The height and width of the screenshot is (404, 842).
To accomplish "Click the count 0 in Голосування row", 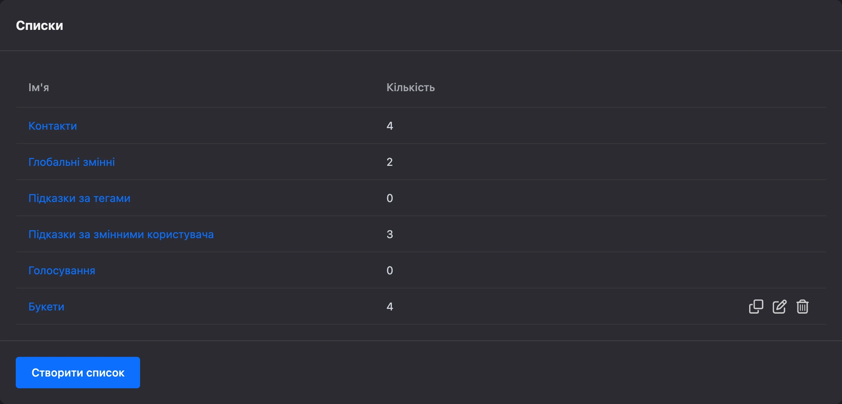I will [390, 270].
